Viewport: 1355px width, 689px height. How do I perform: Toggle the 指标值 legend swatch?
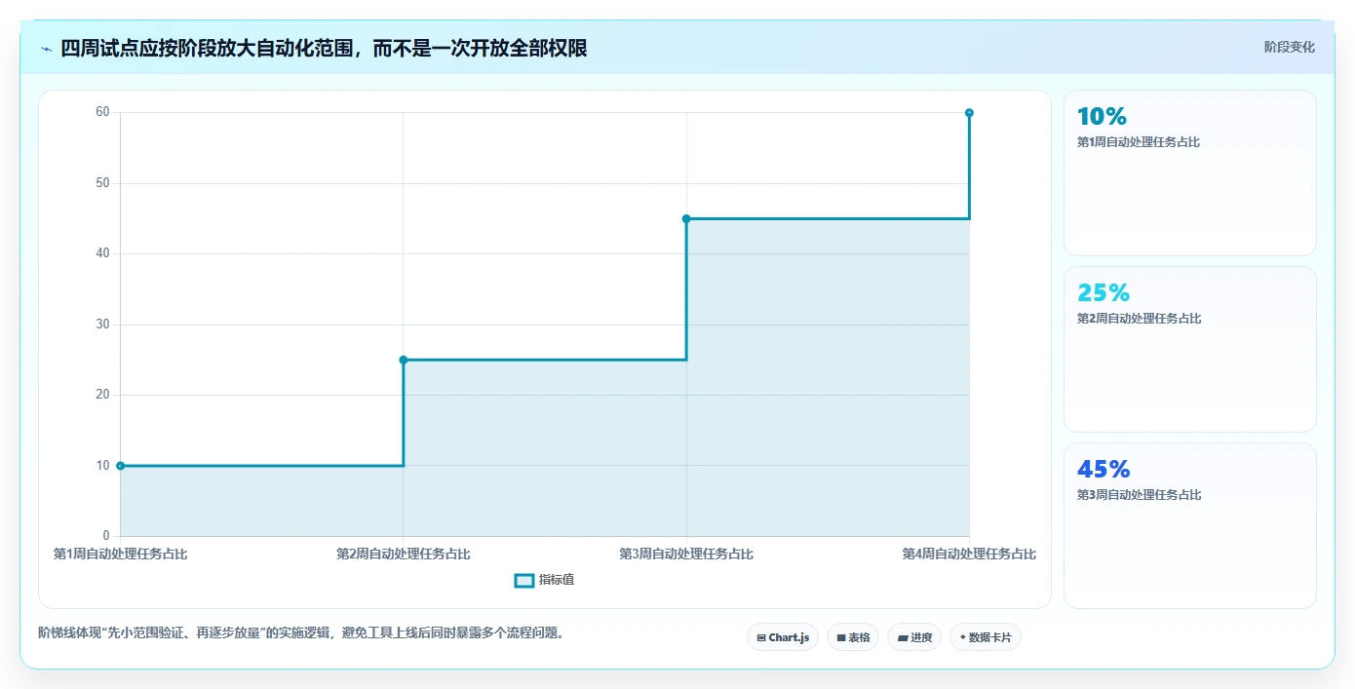click(523, 581)
